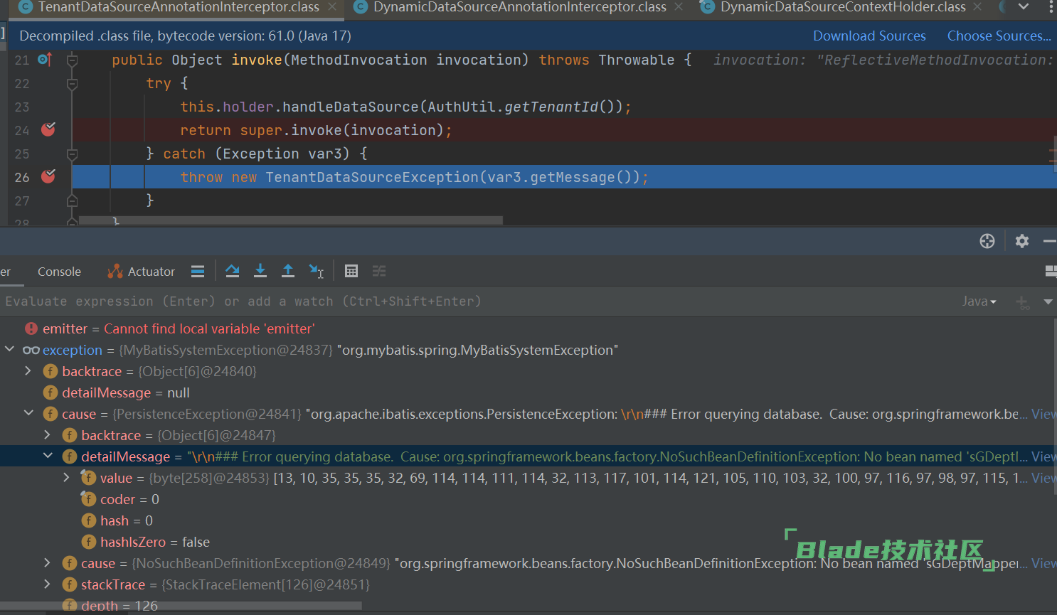Open the Java language dropdown in the evaluate bar
Image resolution: width=1057 pixels, height=615 pixels.
pos(979,301)
